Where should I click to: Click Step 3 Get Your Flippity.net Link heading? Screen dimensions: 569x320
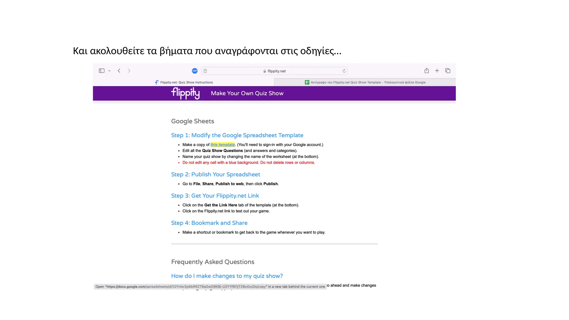[215, 196]
